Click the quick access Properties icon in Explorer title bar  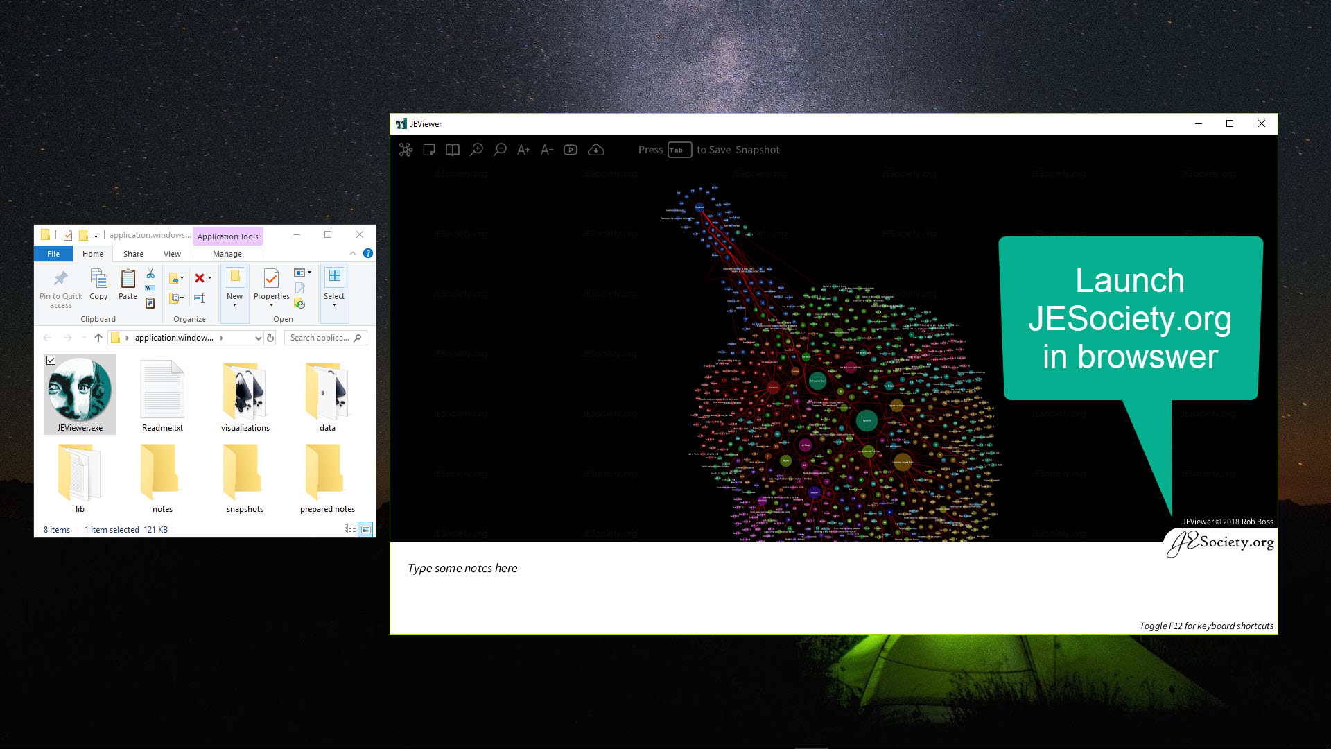coord(68,235)
